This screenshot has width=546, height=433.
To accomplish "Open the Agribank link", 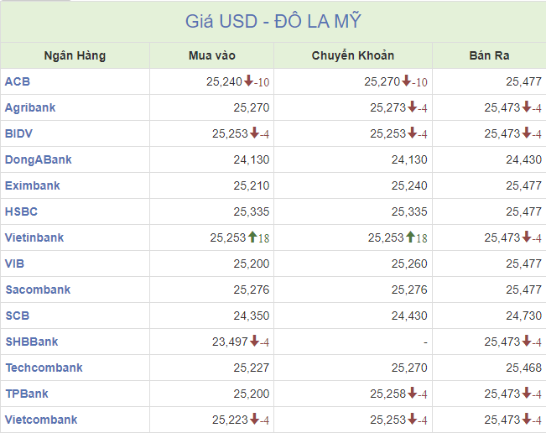I will [x=30, y=107].
